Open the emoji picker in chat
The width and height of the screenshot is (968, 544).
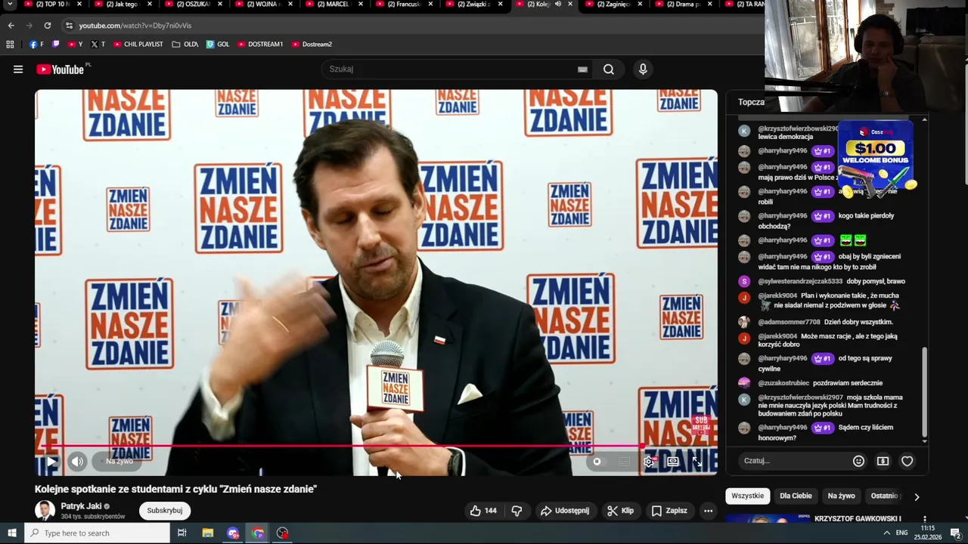click(858, 461)
